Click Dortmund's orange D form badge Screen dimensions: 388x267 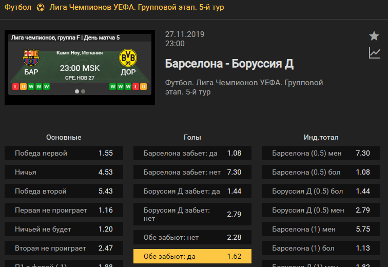coord(144,87)
